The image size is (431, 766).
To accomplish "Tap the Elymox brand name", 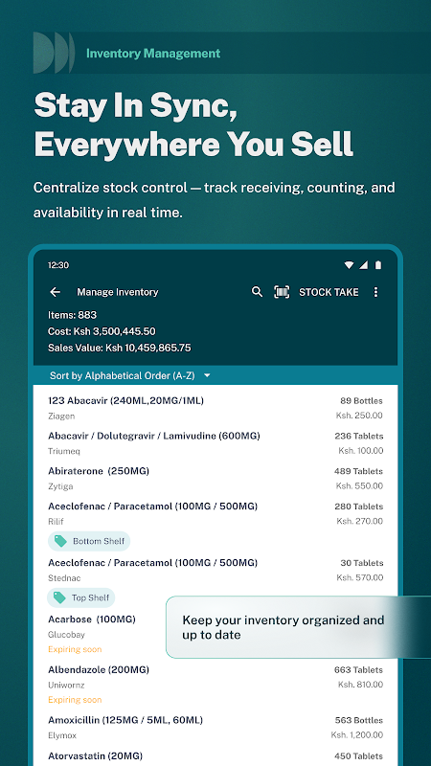I will [62, 735].
